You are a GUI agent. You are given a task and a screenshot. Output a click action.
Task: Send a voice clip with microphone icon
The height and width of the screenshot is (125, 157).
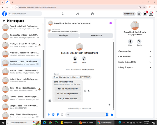point(49,115)
